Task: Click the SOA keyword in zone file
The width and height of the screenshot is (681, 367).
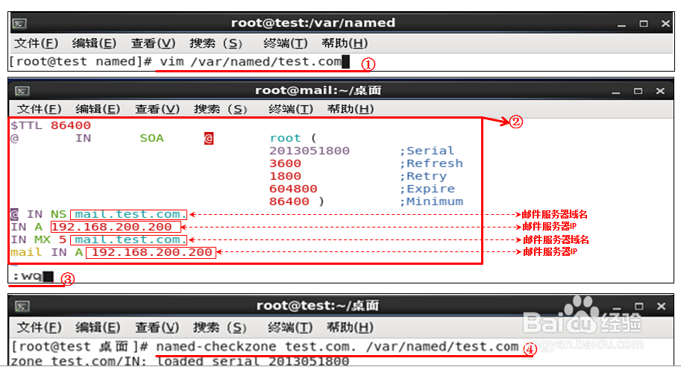Action: 151,138
